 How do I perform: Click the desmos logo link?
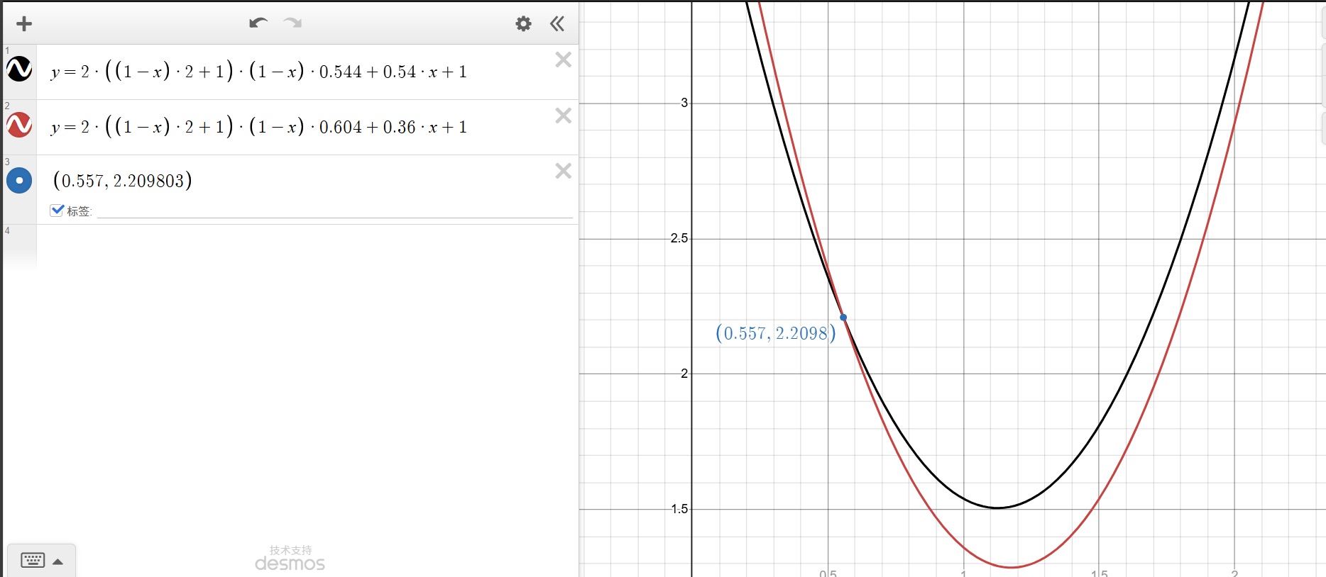290,564
